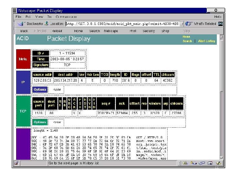The width and height of the screenshot is (233, 175).
Task: Open Address Book icon in status bar
Action: pos(210,163)
